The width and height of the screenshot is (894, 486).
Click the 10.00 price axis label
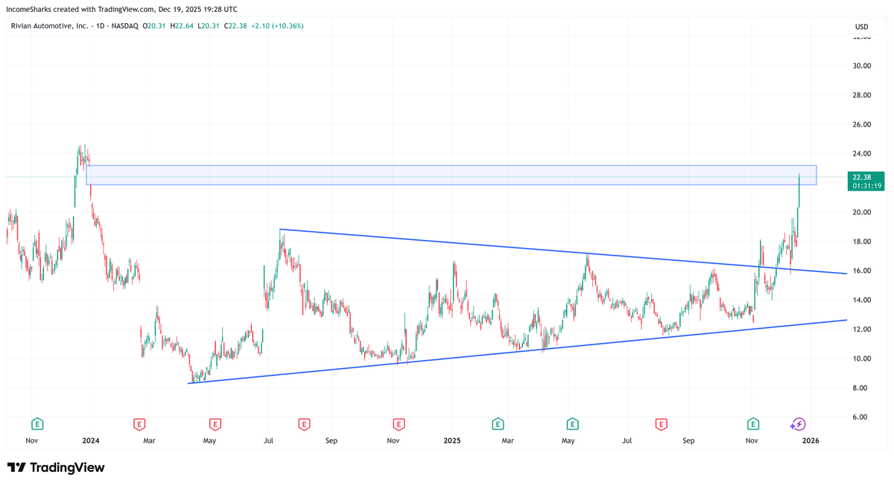pyautogui.click(x=862, y=359)
